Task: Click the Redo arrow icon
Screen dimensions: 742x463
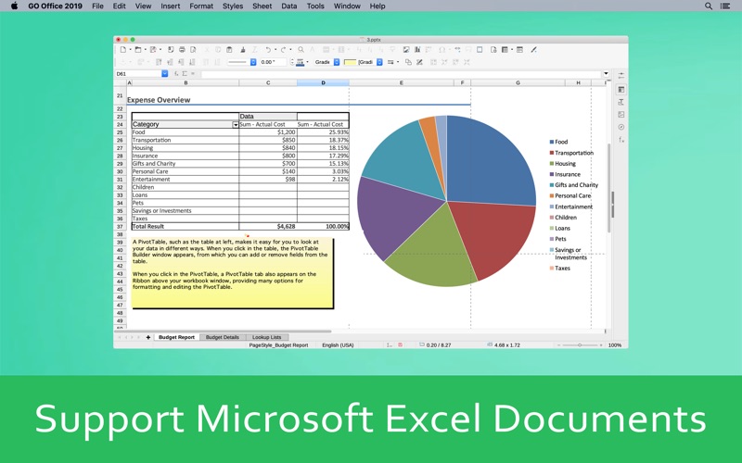Action: point(283,50)
